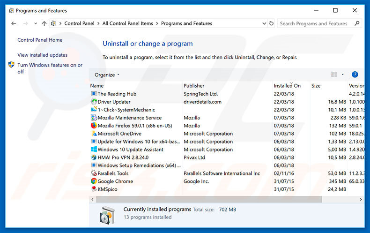Click the Driver Updater program icon
Screen dimensions: 370x233
point(94,102)
